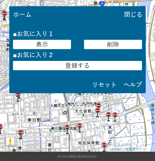The width and height of the screenshot is (155, 161).
Task: Open the Leaflet attribution link
Action: click(115, 149)
